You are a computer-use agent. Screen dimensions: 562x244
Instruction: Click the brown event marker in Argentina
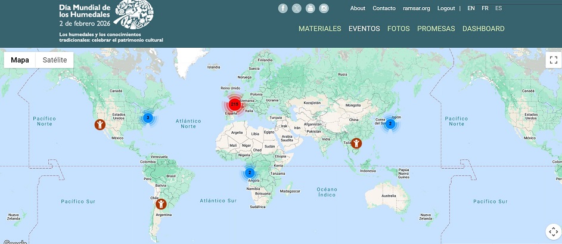[161, 204]
